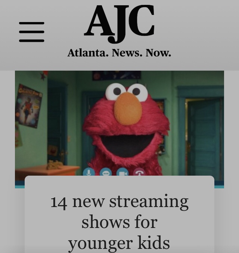Click Elmo's open black mouth
The height and width of the screenshot is (253, 239).
(x=127, y=145)
